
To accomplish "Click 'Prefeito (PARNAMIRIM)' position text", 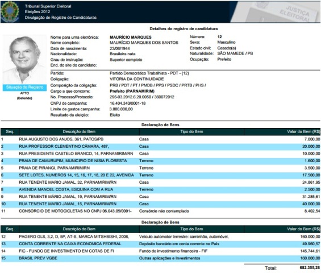I will (x=132, y=91).
